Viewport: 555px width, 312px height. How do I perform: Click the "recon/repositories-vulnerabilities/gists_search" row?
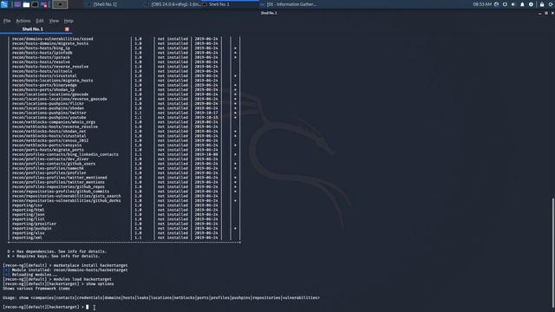[124, 196]
